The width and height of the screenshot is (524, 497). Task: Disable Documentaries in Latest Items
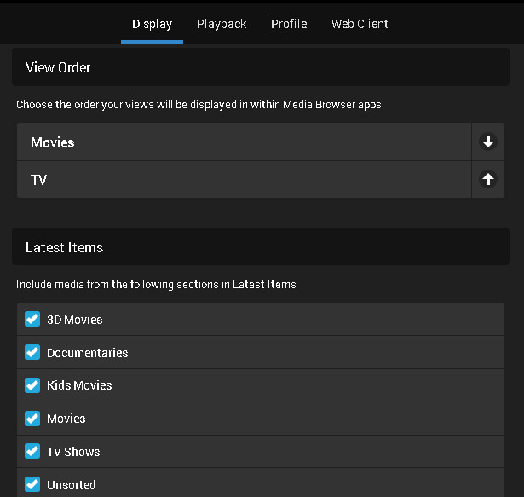(32, 352)
